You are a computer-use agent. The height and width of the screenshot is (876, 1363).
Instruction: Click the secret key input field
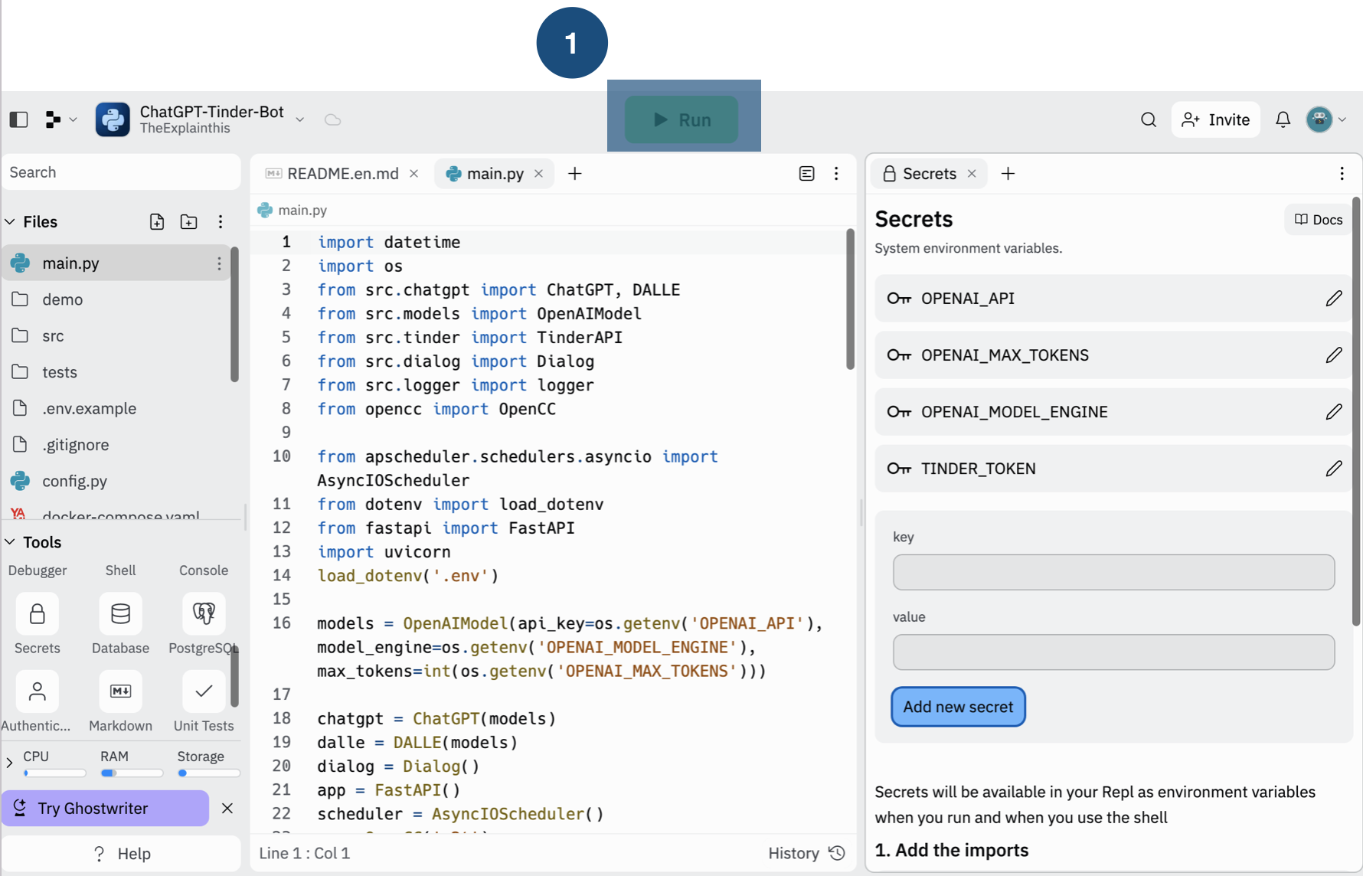pos(1113,573)
